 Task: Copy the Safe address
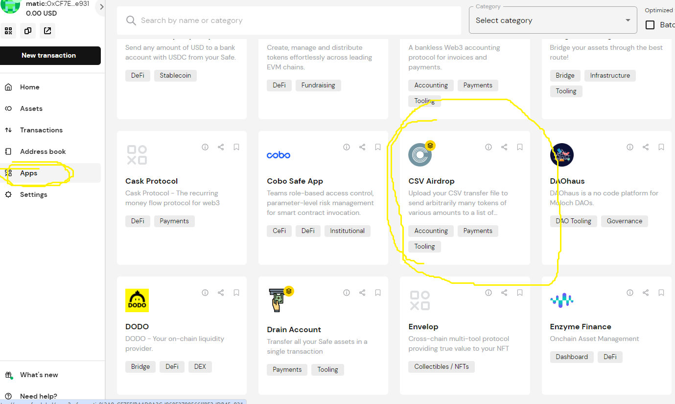pyautogui.click(x=28, y=31)
